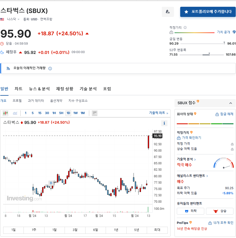
Task: Open the 포럼 tab
Action: point(107,89)
